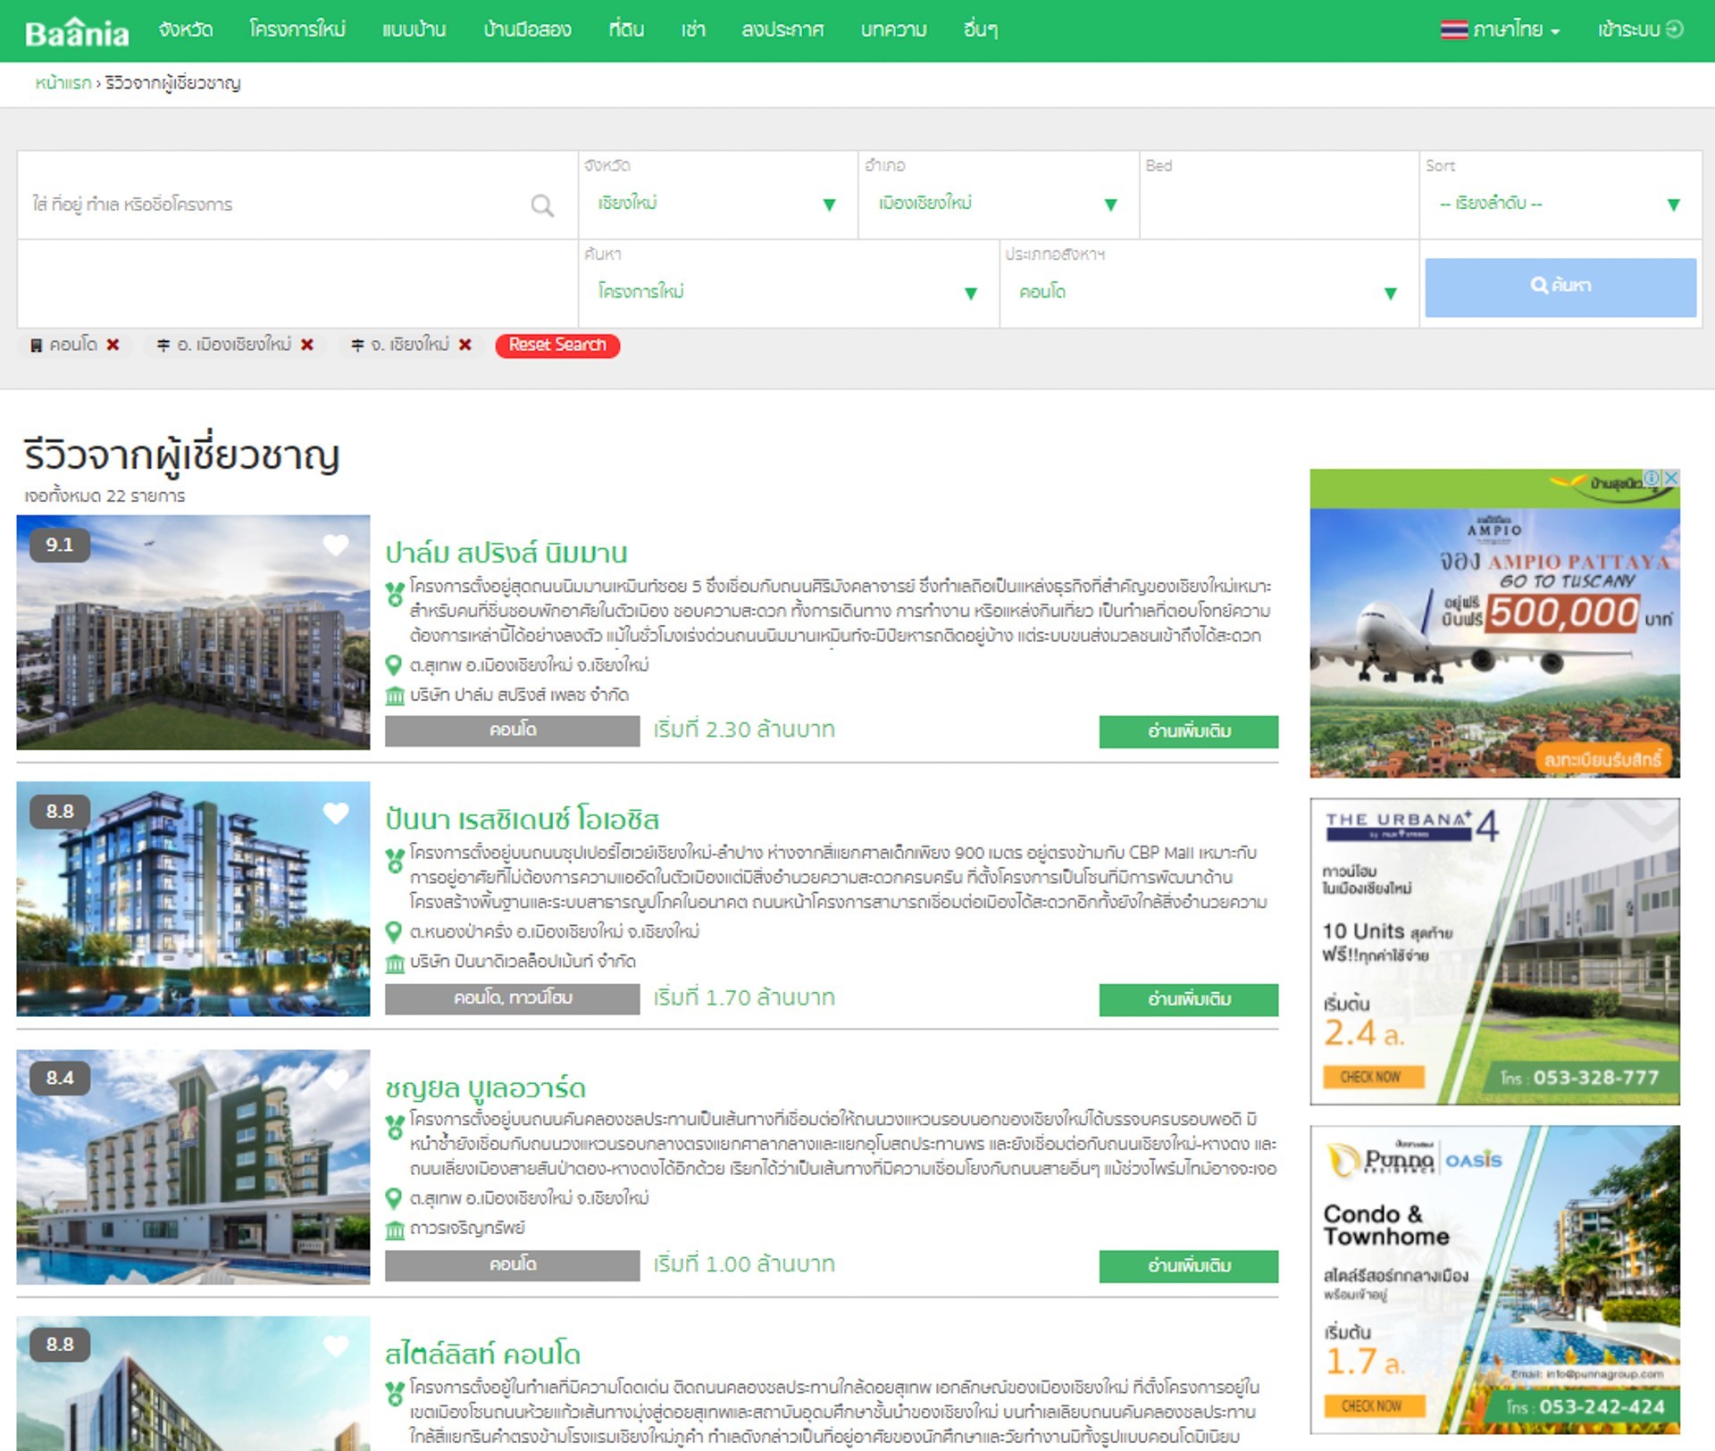Viewport: 1715px width, 1451px height.
Task: Click location pin for ปาล์ม สปริงส์ นิมมาน
Action: click(x=393, y=665)
